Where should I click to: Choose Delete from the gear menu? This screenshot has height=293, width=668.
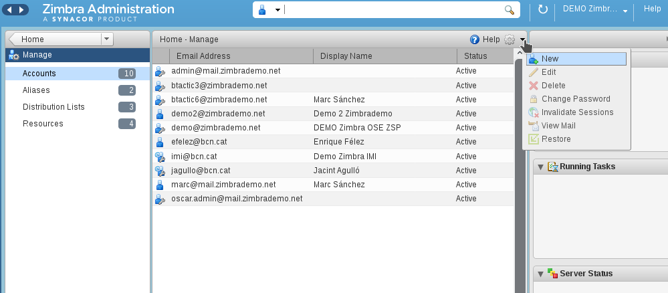coord(576,86)
